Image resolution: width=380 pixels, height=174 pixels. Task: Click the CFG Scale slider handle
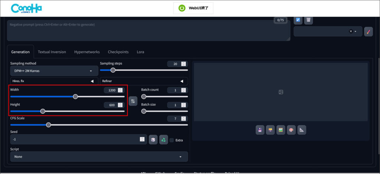click(49, 125)
